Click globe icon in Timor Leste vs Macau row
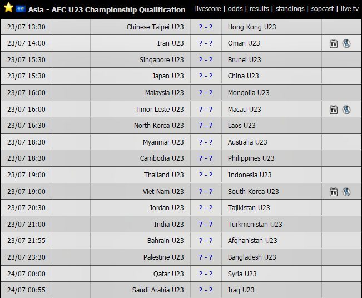 tap(346, 110)
